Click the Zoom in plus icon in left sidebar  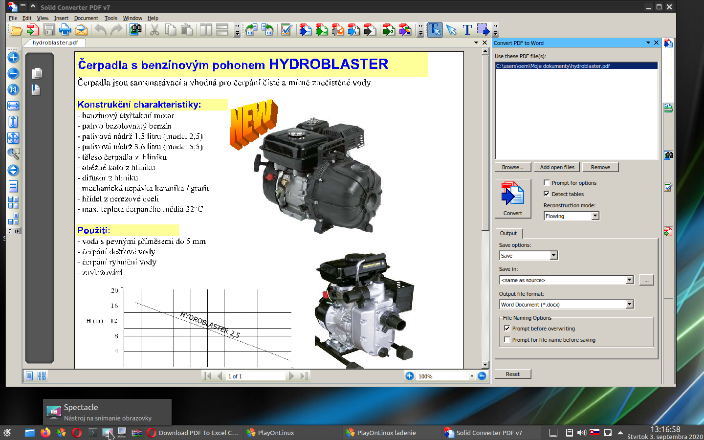click(13, 57)
